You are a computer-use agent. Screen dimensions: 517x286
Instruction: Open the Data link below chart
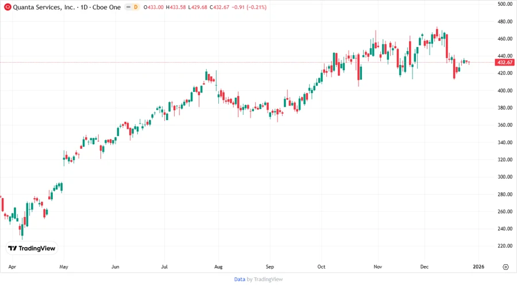pyautogui.click(x=240, y=280)
